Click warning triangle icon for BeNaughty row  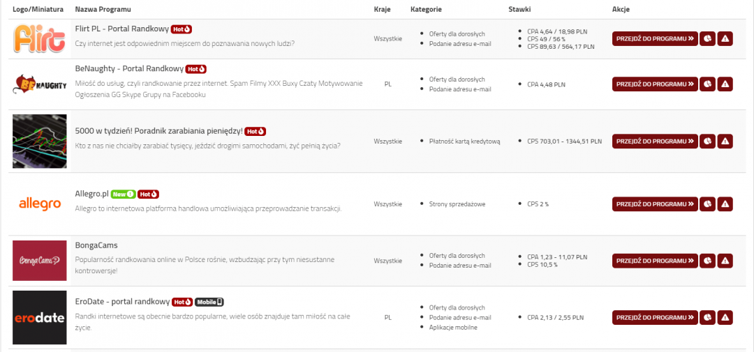click(725, 84)
